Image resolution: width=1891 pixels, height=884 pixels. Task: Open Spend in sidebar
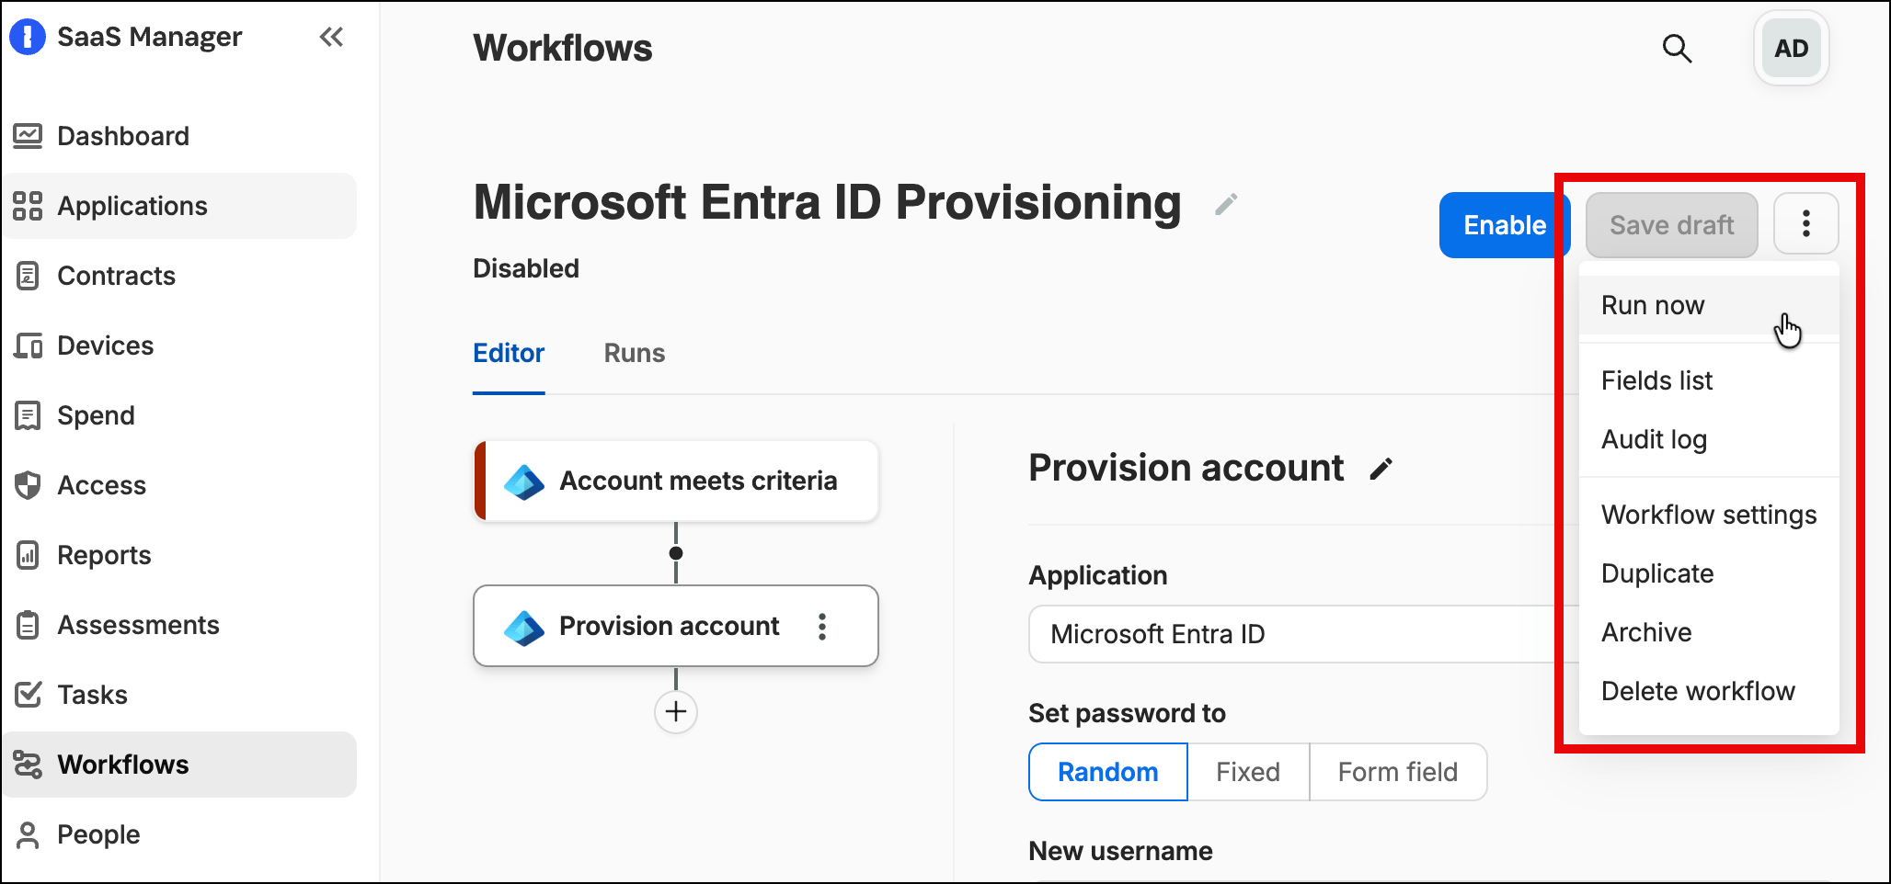(x=179, y=415)
